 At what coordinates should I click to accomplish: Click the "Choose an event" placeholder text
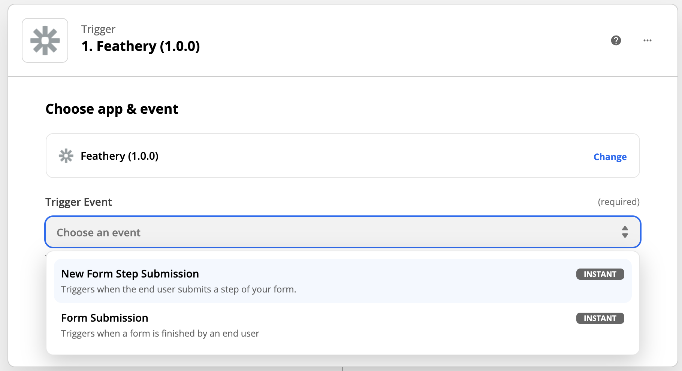[x=99, y=233]
